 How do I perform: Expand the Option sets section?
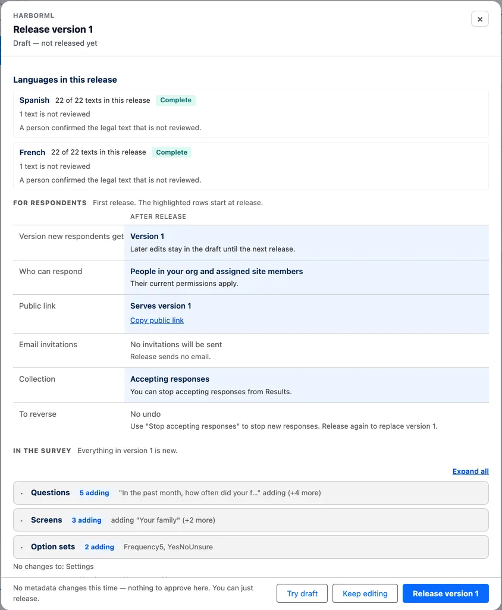250,547
